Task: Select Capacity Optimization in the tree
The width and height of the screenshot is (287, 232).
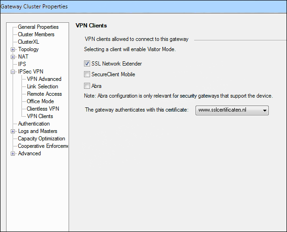Action: [42, 139]
